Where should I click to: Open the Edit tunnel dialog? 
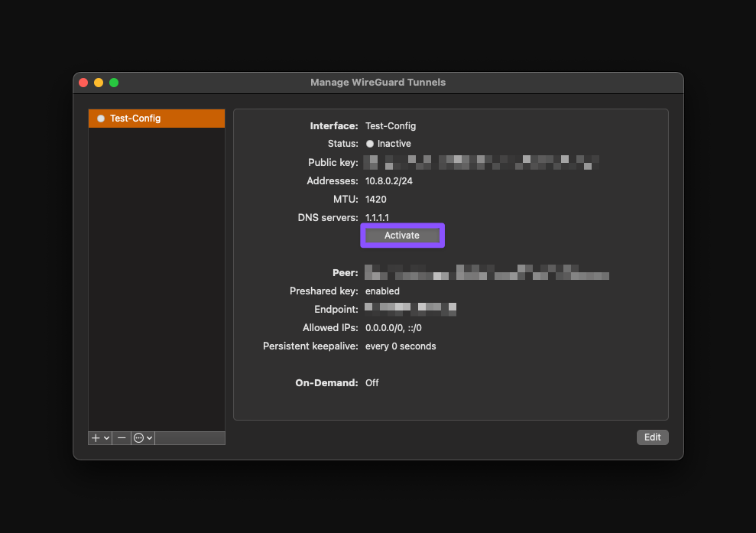pos(652,437)
